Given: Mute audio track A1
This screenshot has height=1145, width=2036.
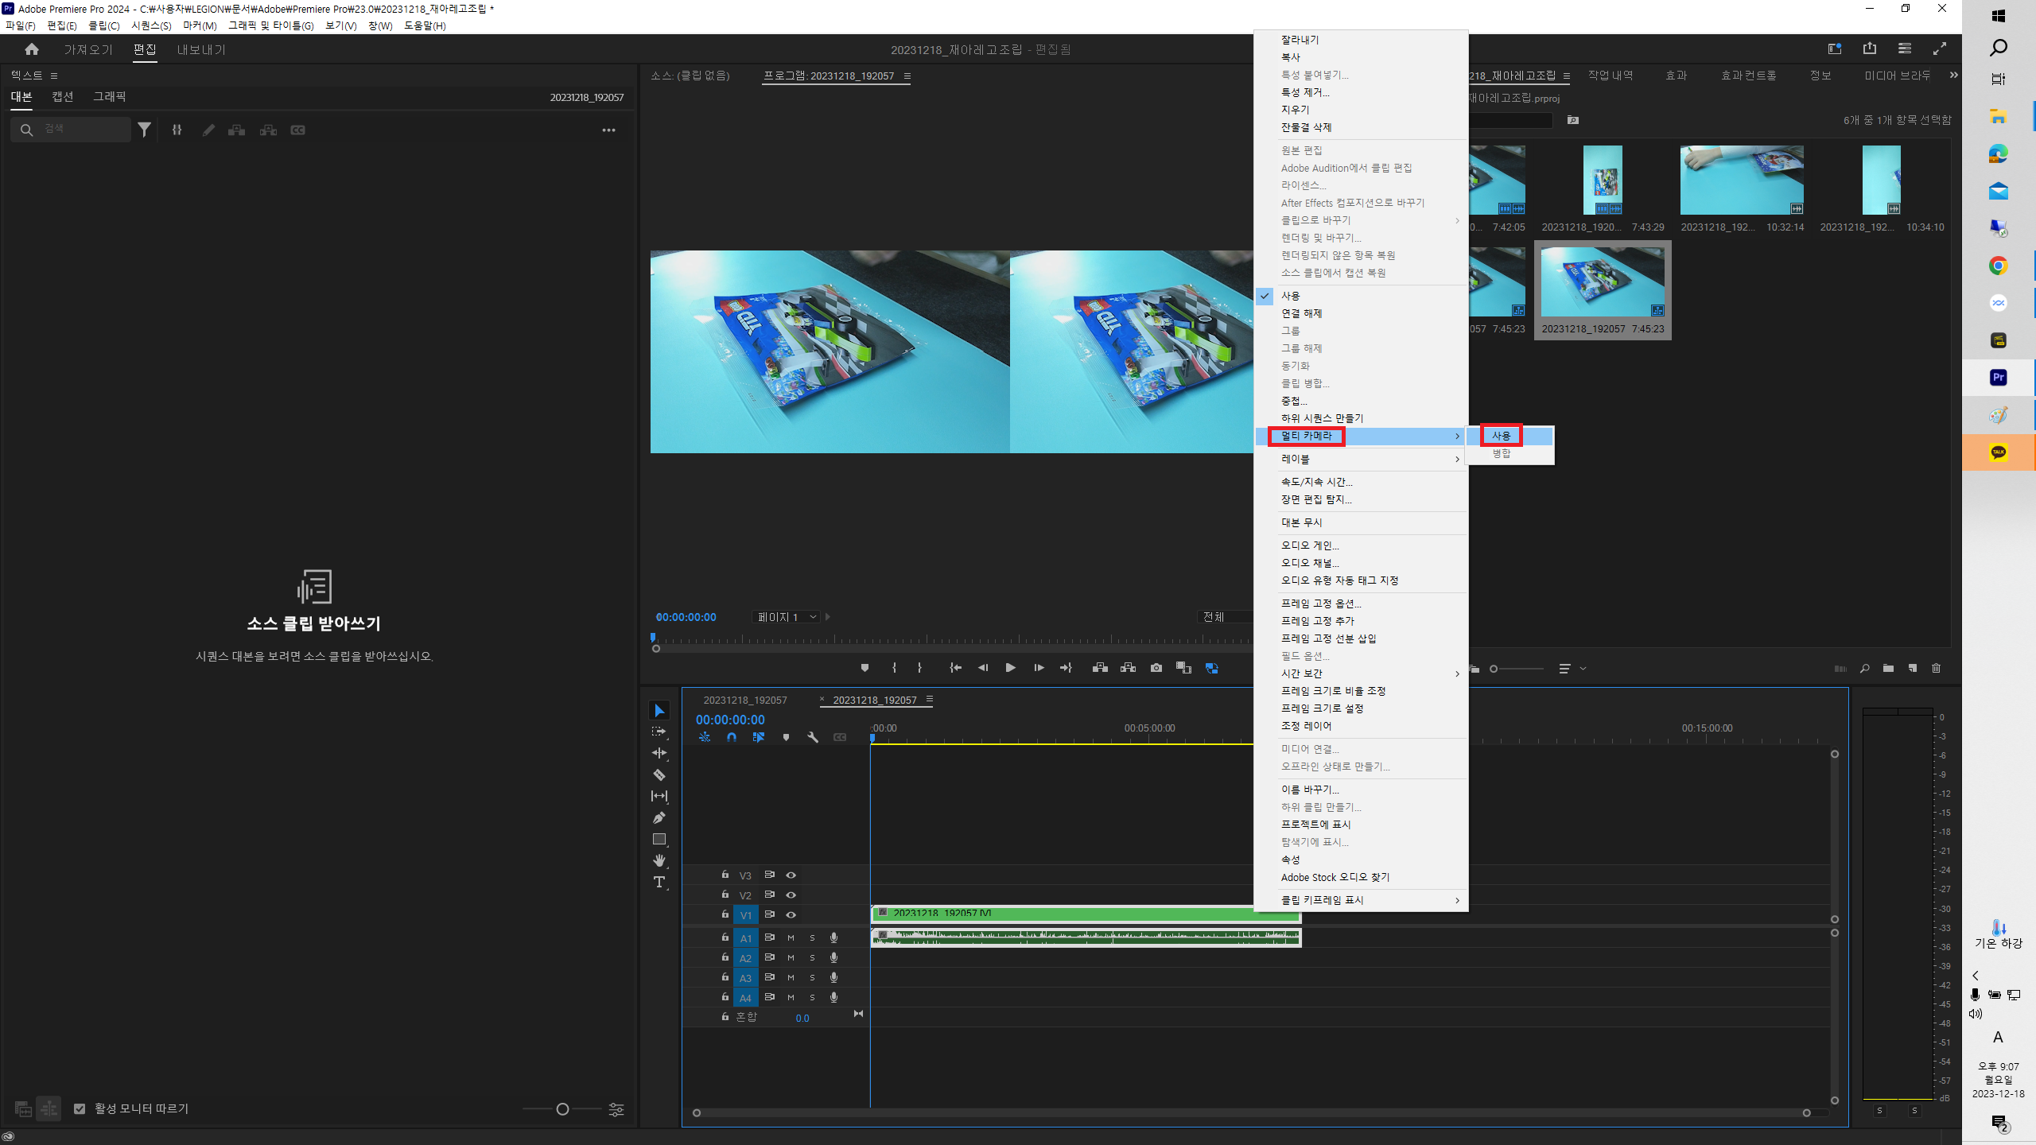Looking at the screenshot, I should coord(791,937).
